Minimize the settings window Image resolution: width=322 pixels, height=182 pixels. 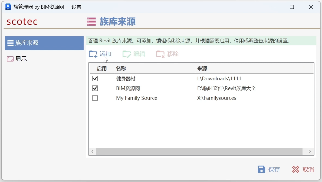[x=273, y=7]
